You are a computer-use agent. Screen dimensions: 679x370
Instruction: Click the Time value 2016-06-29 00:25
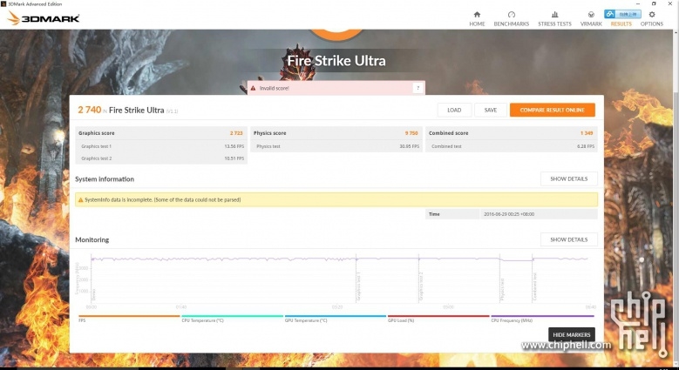[x=509, y=214]
